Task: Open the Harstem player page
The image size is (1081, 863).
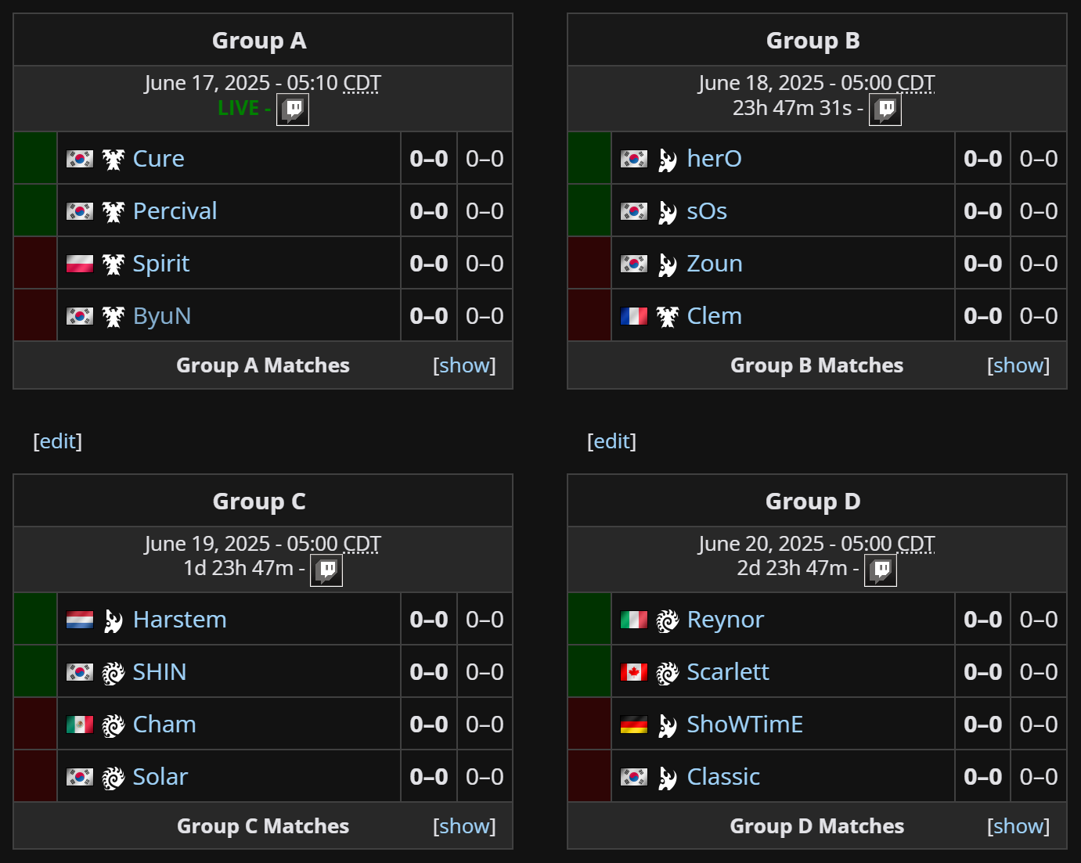Action: click(x=180, y=620)
